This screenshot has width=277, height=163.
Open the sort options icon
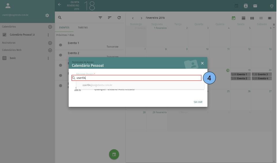(x=110, y=18)
